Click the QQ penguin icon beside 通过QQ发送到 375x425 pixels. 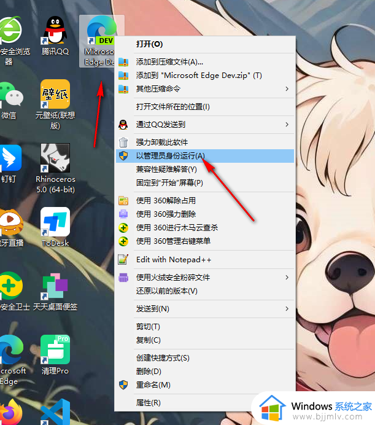tap(123, 125)
